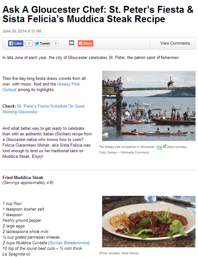Screen dimensions: 198x257
Task: Click the June 20, 2014 timestamp
Action: (22, 31)
